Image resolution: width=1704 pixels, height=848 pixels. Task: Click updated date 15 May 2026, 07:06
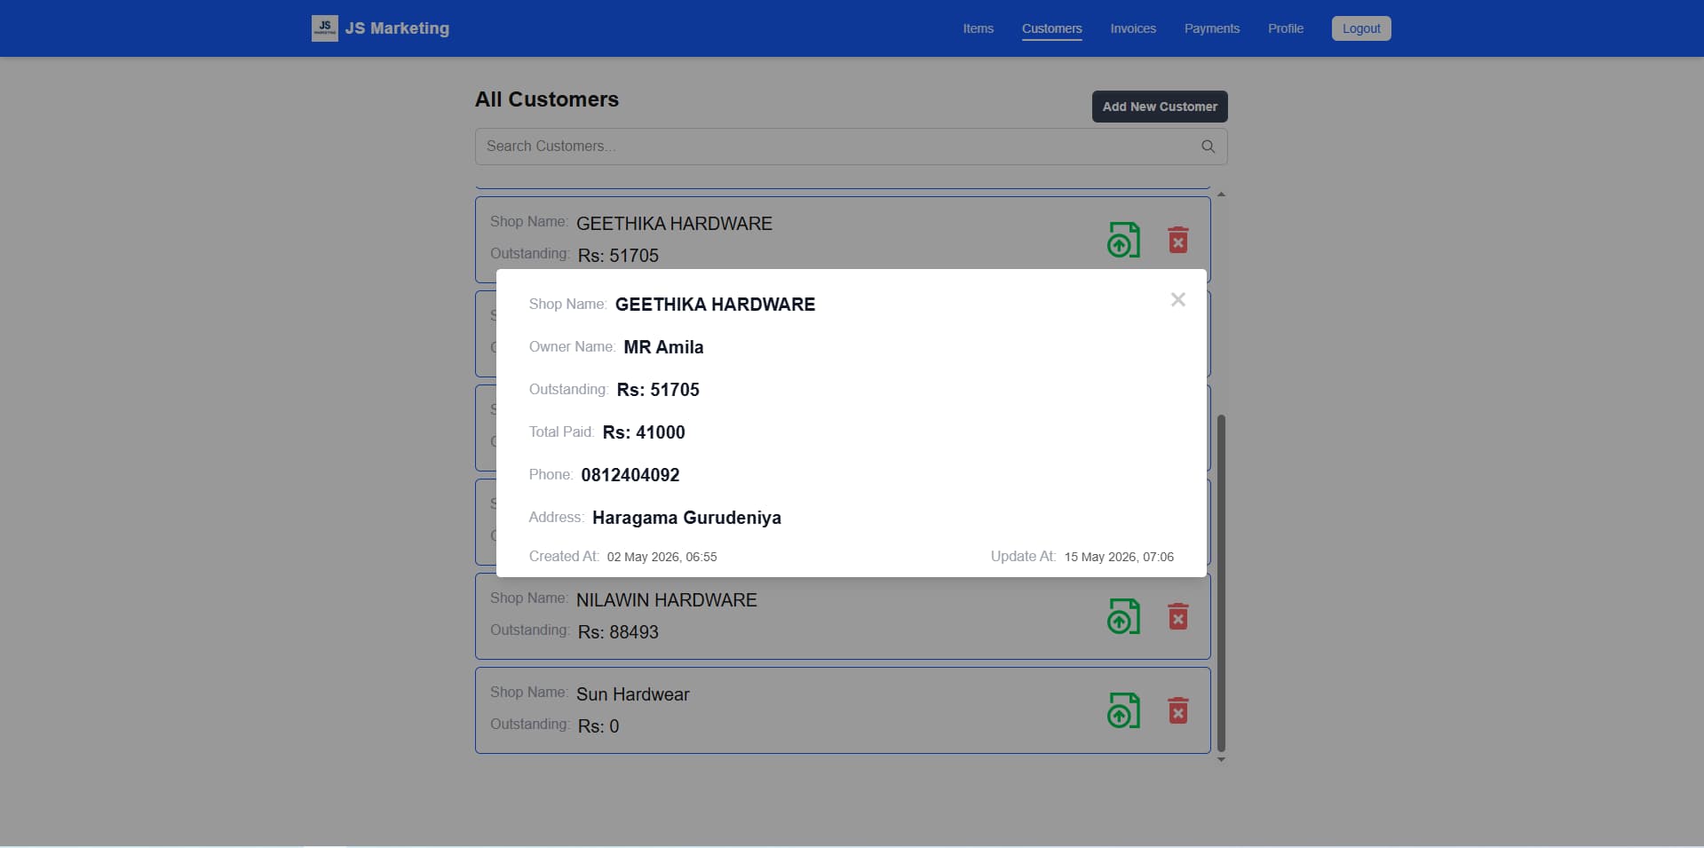(x=1119, y=557)
